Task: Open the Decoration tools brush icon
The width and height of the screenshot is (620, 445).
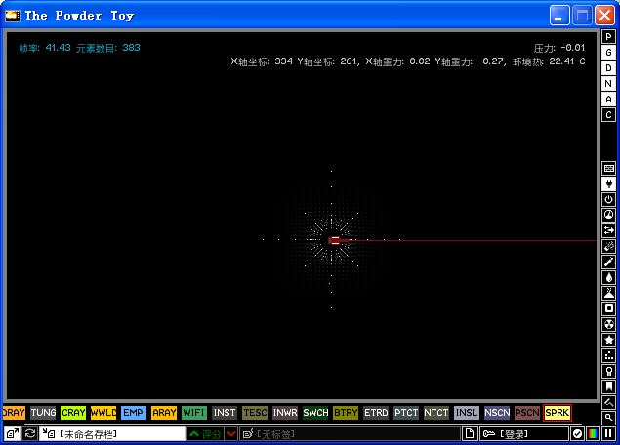Action: click(x=609, y=402)
